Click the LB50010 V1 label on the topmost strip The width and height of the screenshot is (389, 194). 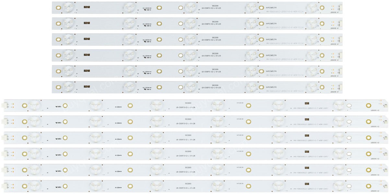coord(335,12)
